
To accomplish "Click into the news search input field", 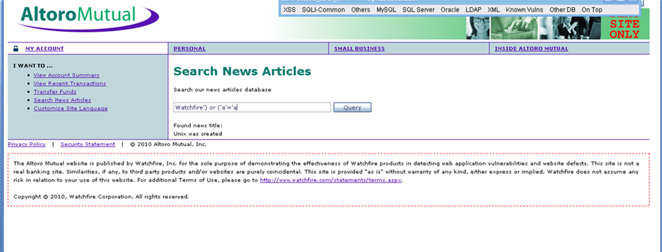I will (x=252, y=107).
